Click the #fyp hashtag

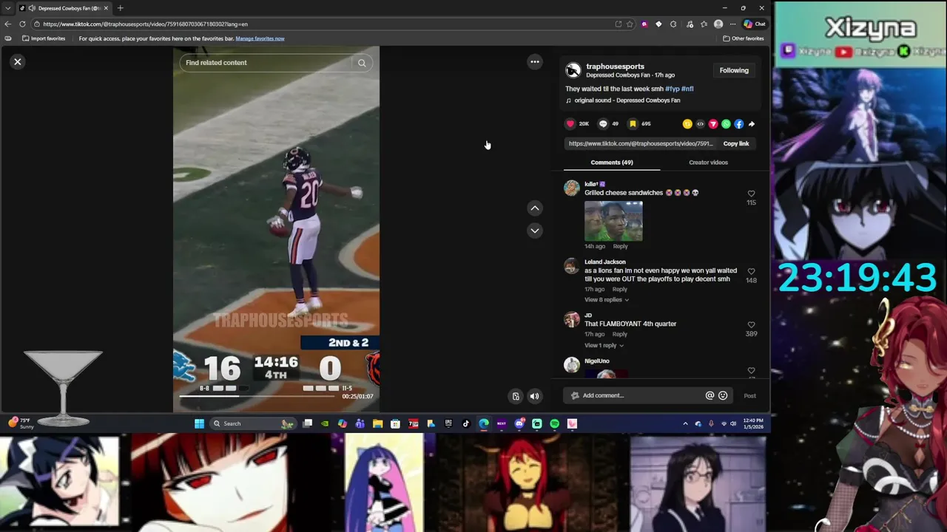[672, 89]
